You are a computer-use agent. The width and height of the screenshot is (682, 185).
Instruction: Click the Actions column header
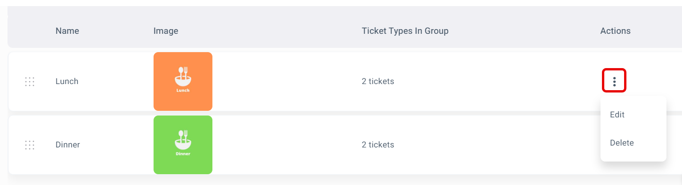[x=615, y=31]
